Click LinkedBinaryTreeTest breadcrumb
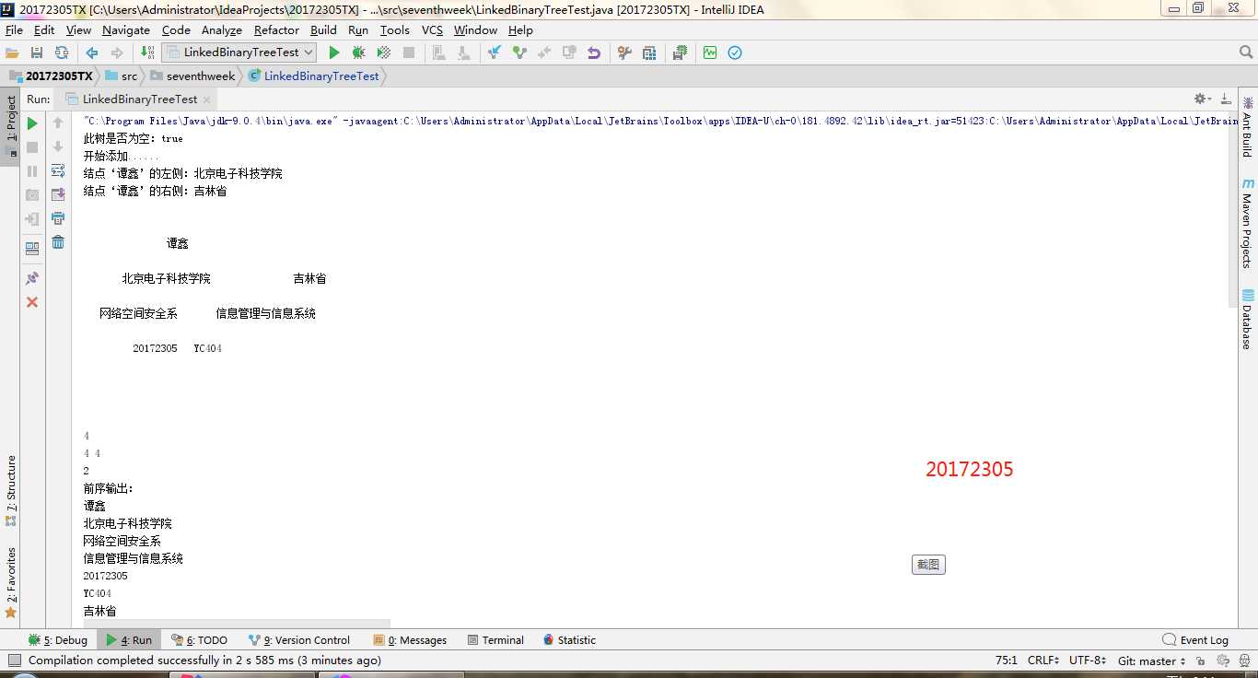This screenshot has width=1258, height=678. point(313,76)
